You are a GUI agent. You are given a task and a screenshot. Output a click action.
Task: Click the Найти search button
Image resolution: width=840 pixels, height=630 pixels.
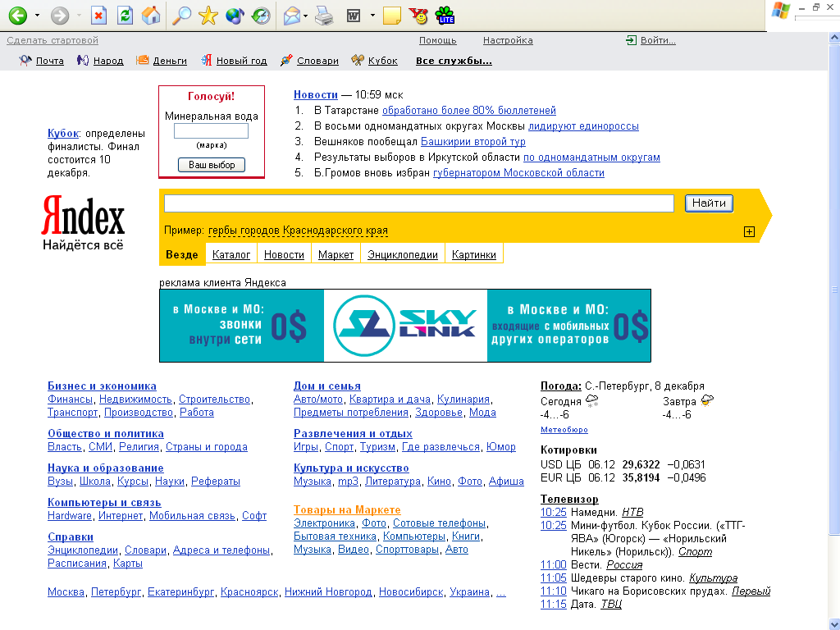709,203
